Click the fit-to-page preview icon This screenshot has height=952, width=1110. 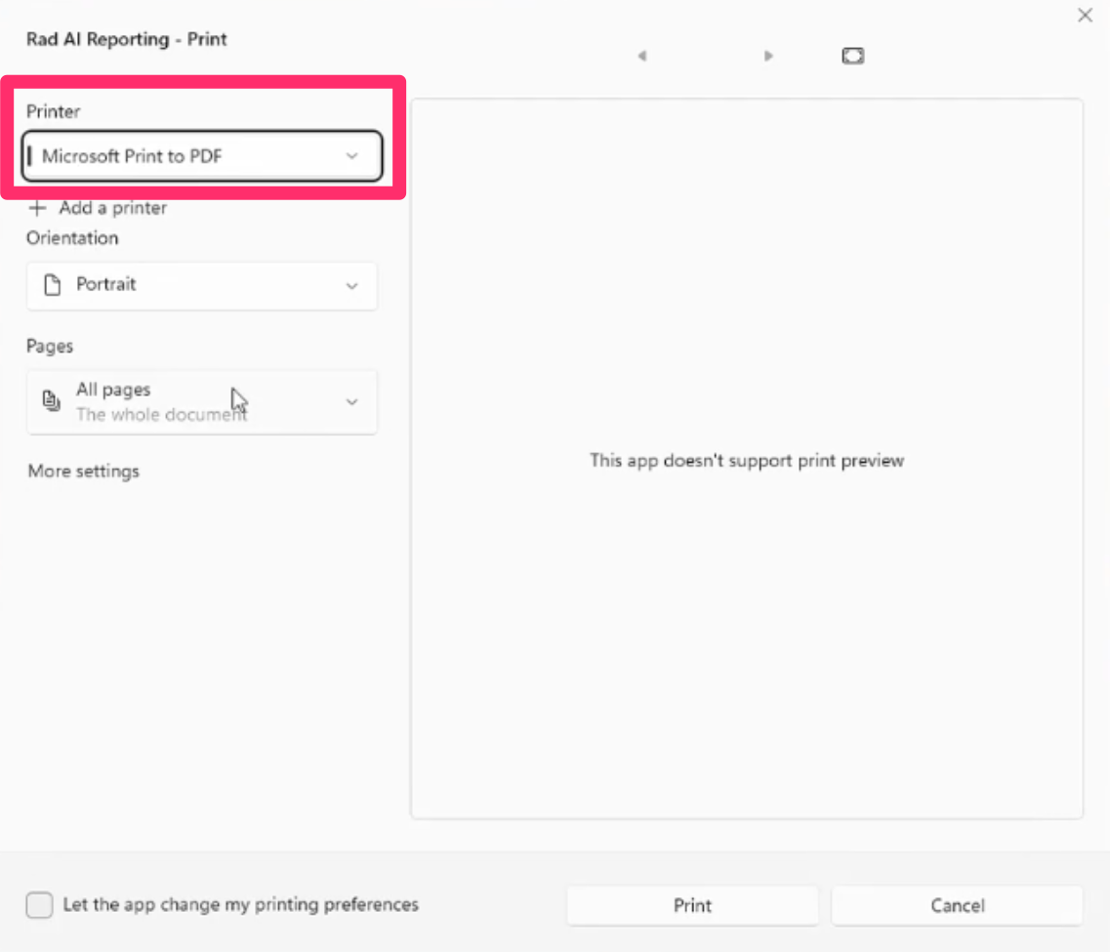tap(853, 56)
